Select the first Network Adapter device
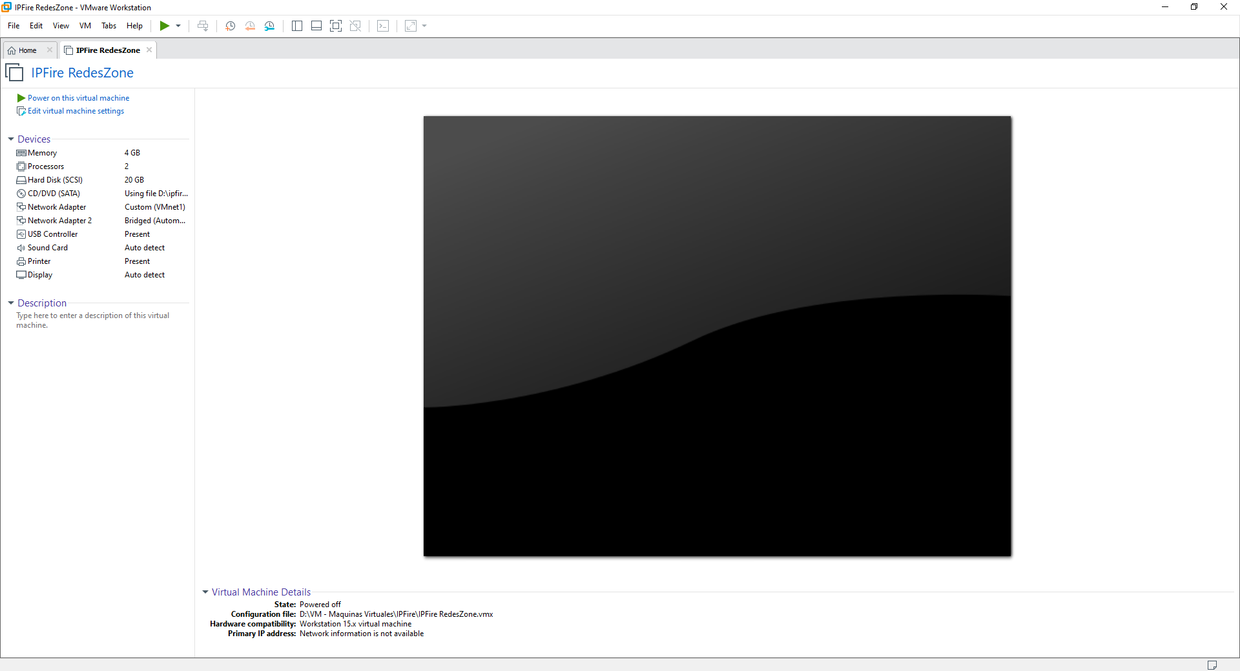The image size is (1240, 671). click(x=102, y=207)
